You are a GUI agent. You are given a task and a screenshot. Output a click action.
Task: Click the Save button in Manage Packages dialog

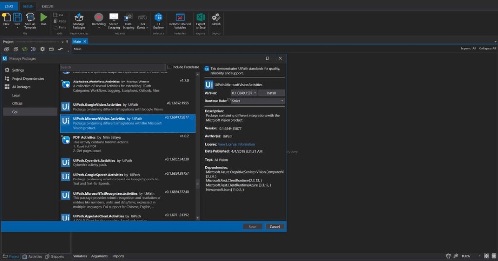[x=252, y=227]
